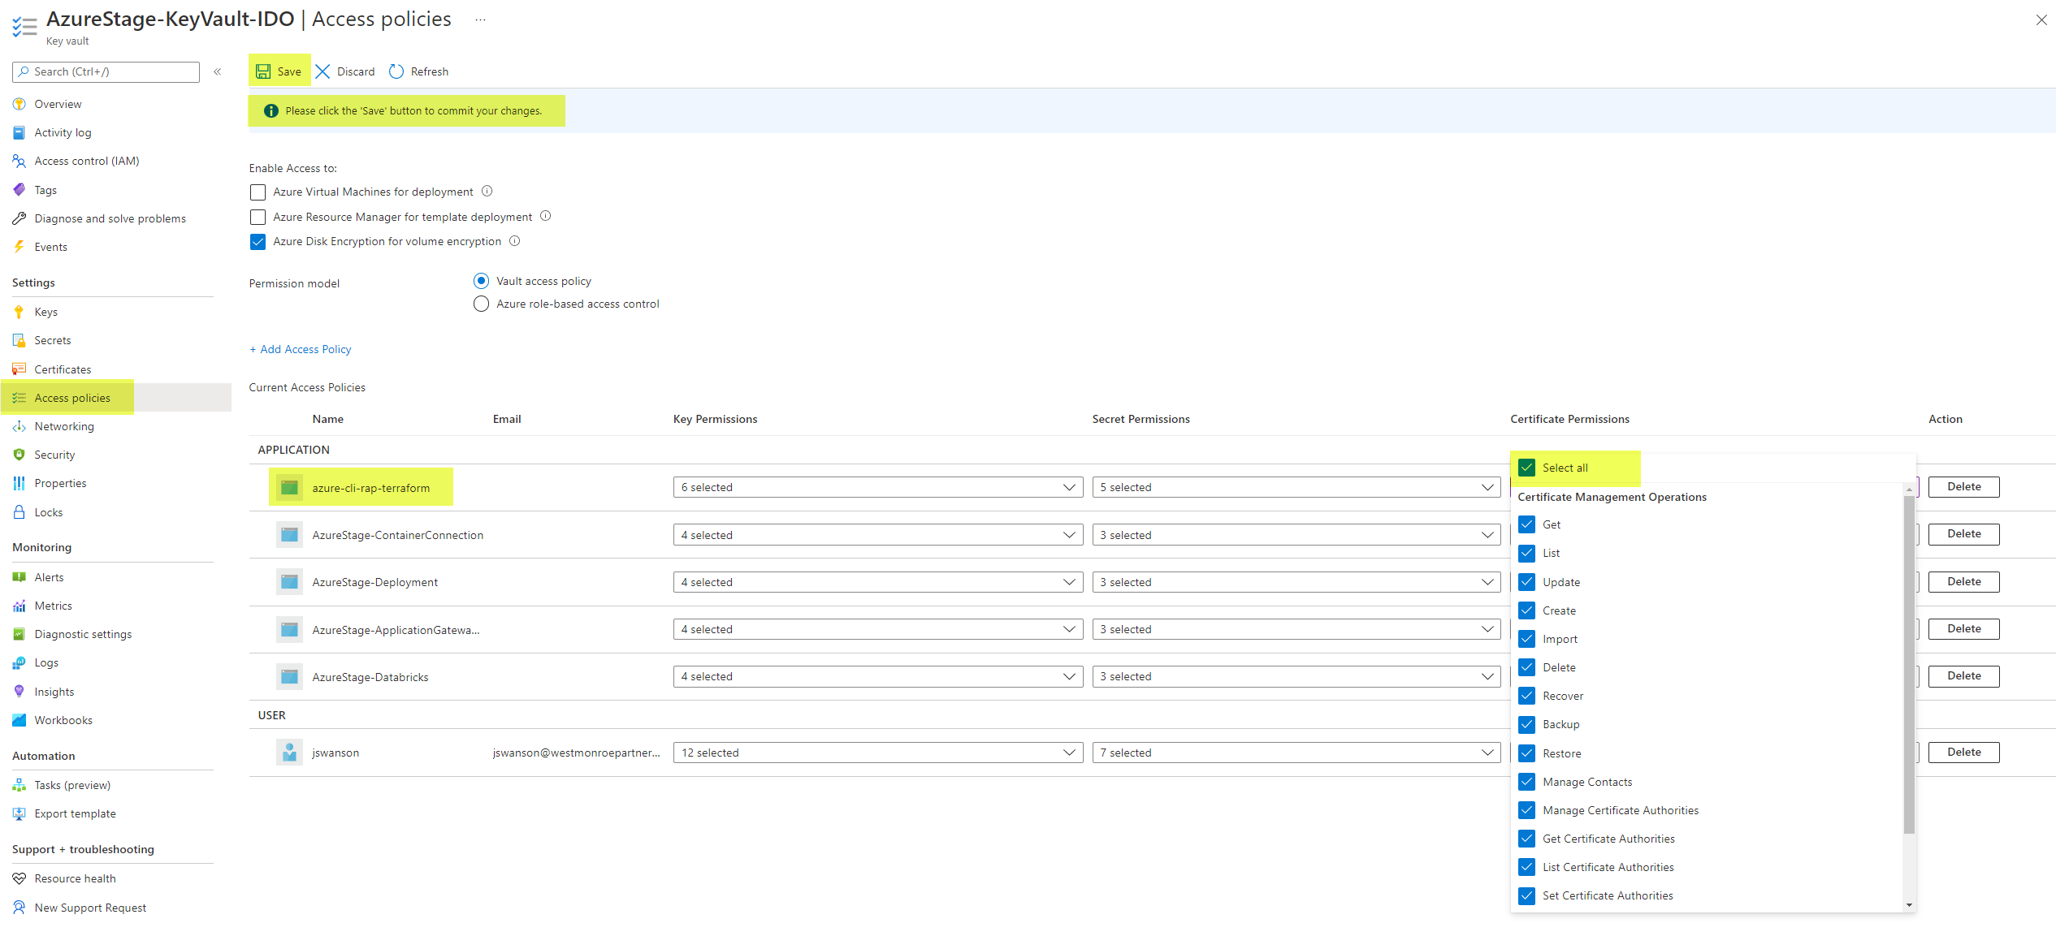Screen dimensions: 2069x936
Task: Delete the jswanson user access policy
Action: (1963, 753)
